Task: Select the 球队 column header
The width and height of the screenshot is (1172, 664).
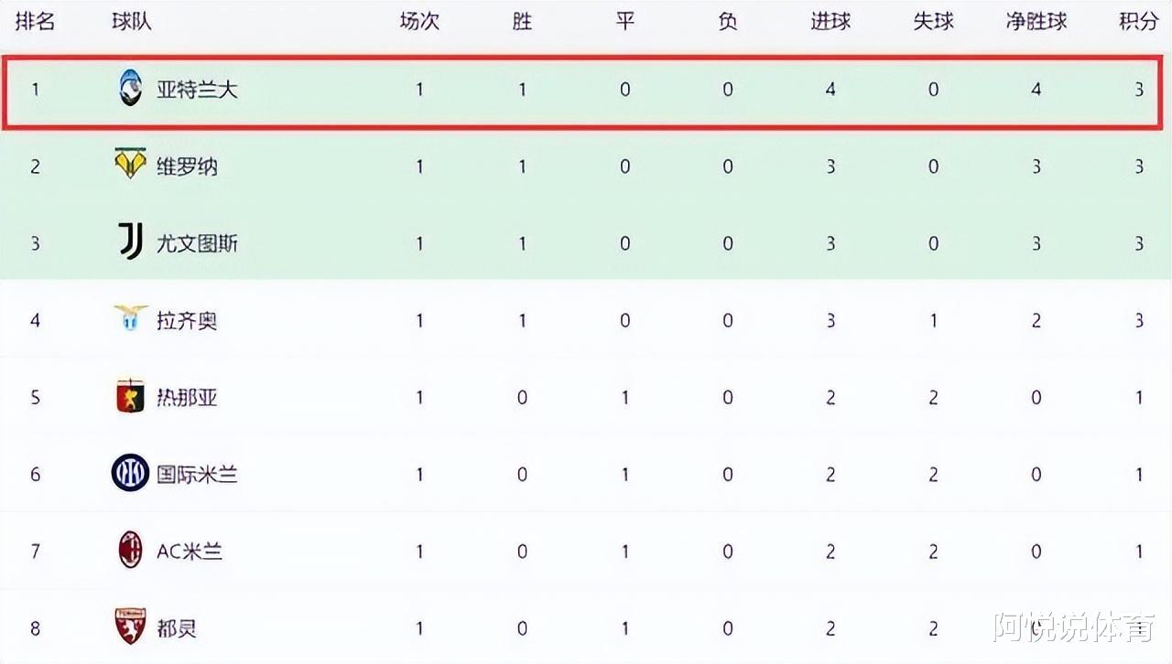Action: pos(132,21)
